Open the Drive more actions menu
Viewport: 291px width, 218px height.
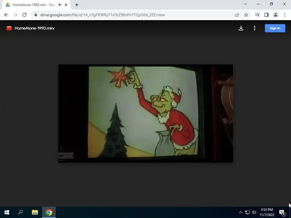pyautogui.click(x=255, y=28)
